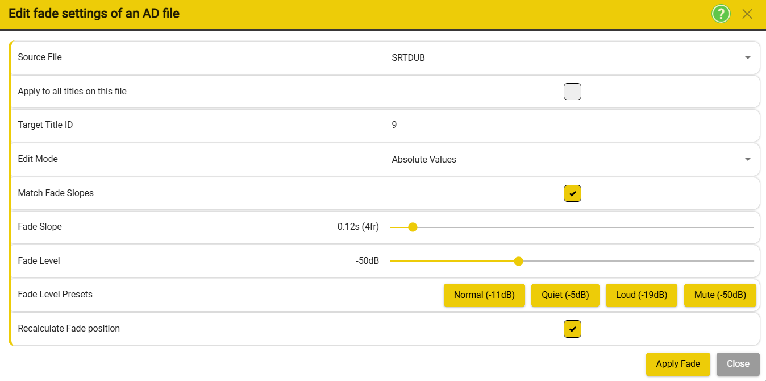Click the Source File label
This screenshot has height=381, width=766.
(40, 57)
